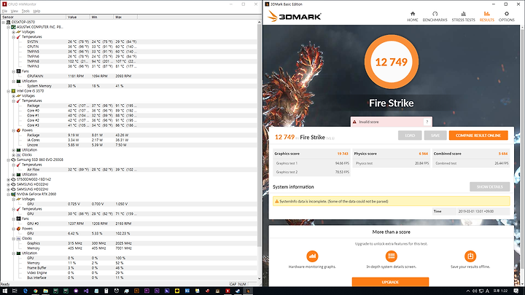Expand Voltages under ASUSTeK motherboard
Image resolution: width=525 pixels, height=295 pixels.
(13, 32)
